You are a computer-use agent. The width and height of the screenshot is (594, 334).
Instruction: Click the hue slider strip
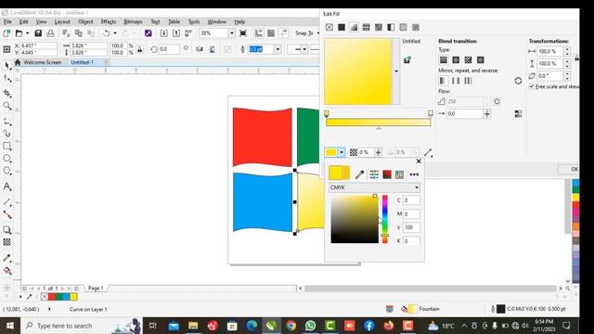point(385,219)
